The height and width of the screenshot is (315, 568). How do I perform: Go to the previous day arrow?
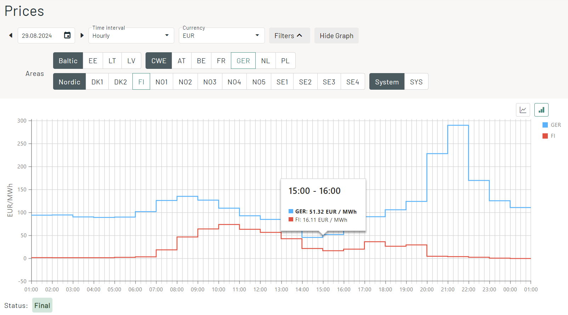pyautogui.click(x=11, y=35)
